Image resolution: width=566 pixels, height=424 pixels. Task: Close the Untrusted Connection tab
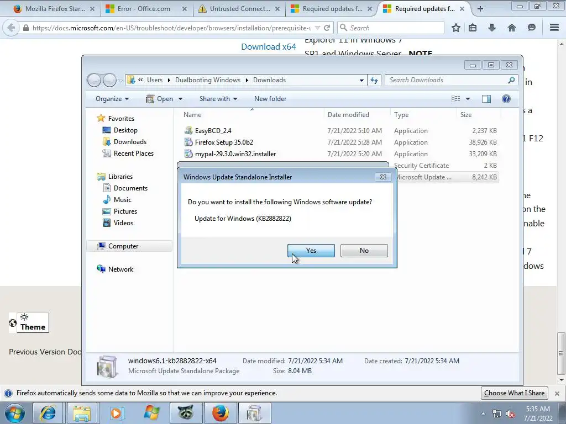[x=277, y=9]
